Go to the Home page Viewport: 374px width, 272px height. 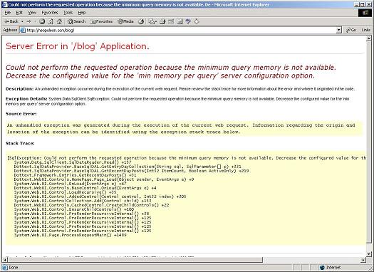pos(59,21)
